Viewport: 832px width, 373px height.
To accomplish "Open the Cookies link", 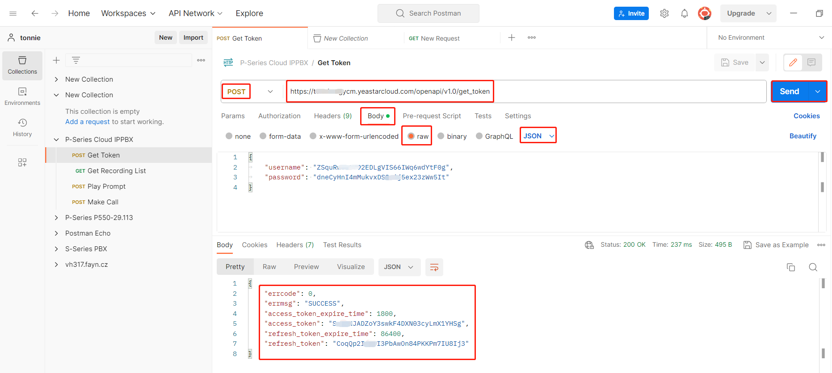I will [807, 116].
